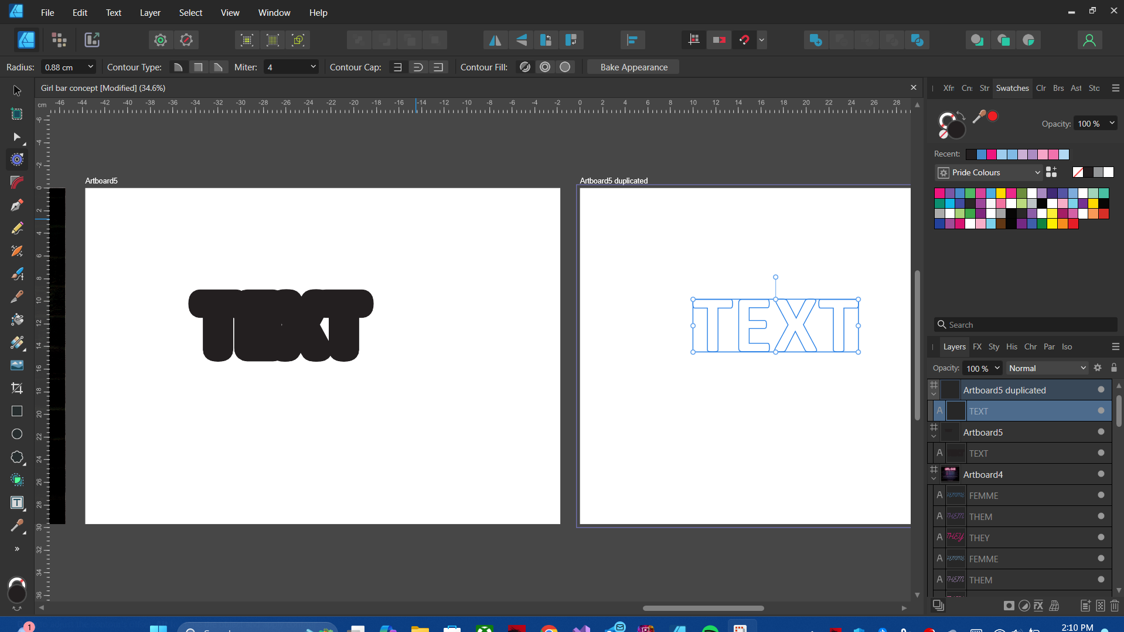The height and width of the screenshot is (632, 1124).
Task: Toggle visibility of Artboard4 layer
Action: [1101, 474]
